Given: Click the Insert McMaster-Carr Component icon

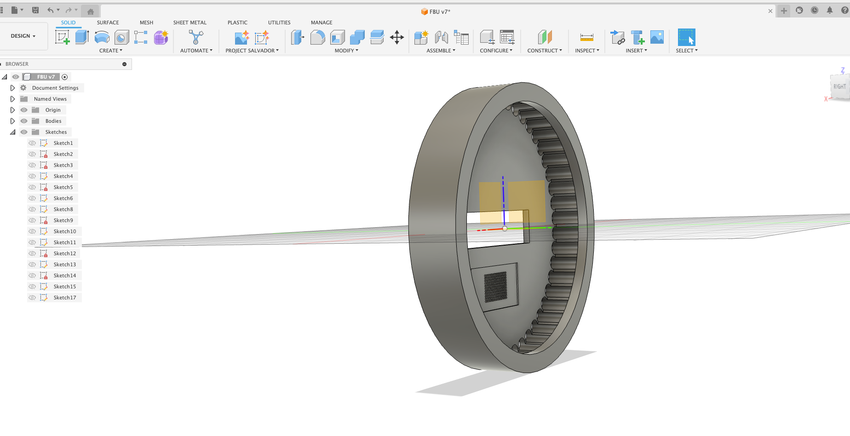Looking at the screenshot, I should click(637, 37).
